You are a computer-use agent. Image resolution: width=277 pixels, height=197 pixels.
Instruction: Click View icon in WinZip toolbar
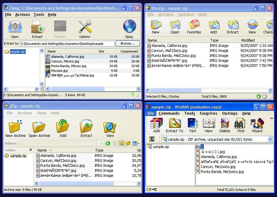click(252, 24)
